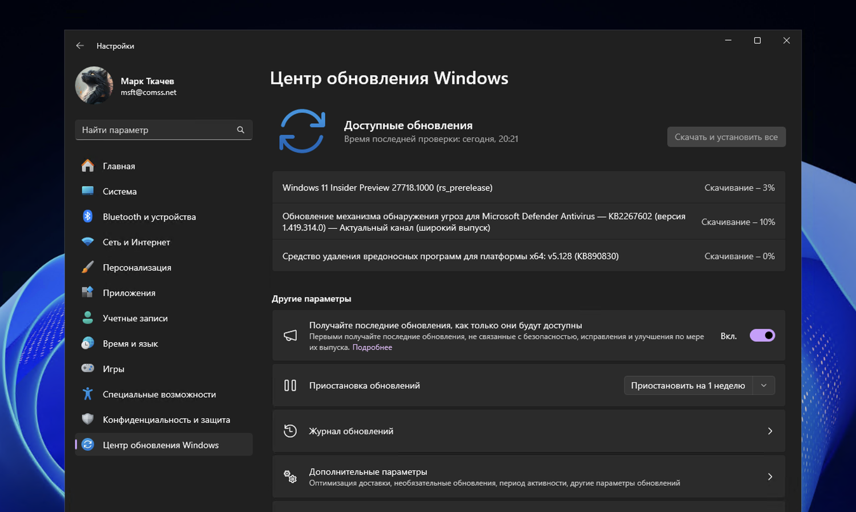Disable receiving latest updates as soon as available
The image size is (856, 512).
pyautogui.click(x=762, y=335)
